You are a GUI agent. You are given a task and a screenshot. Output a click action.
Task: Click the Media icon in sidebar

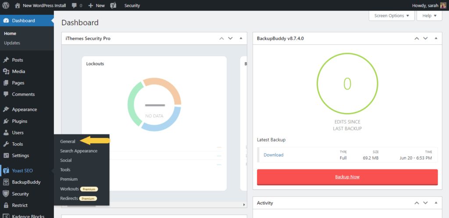click(x=6, y=71)
